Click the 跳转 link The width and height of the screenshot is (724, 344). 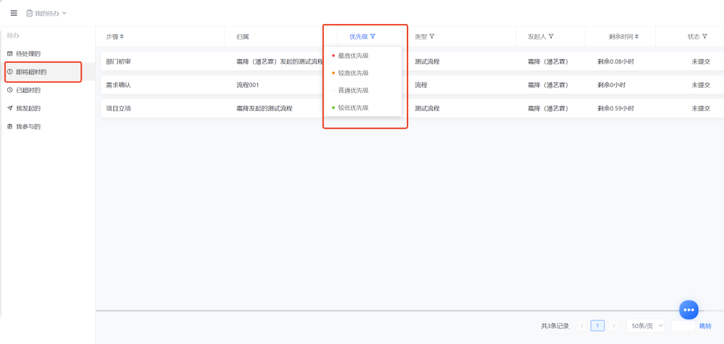705,325
